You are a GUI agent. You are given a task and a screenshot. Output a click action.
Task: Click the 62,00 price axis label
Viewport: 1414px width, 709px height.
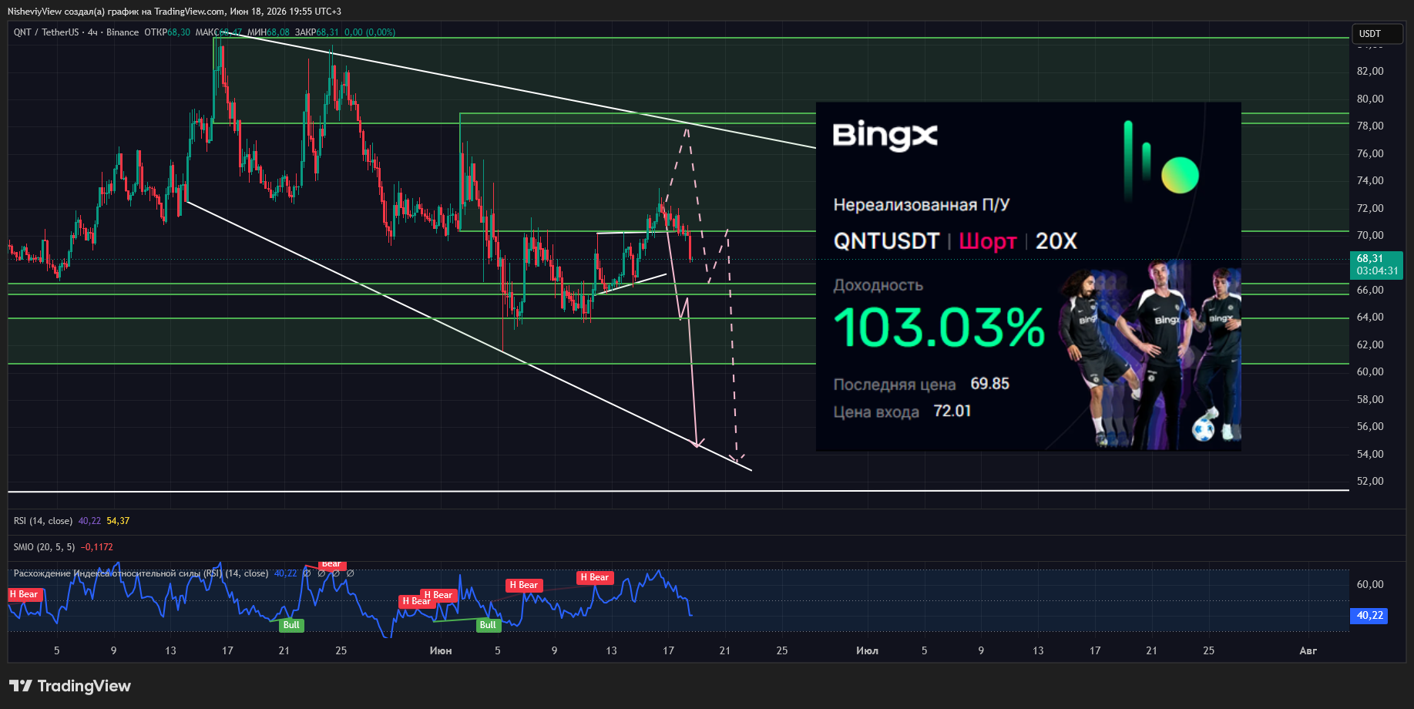click(1370, 344)
